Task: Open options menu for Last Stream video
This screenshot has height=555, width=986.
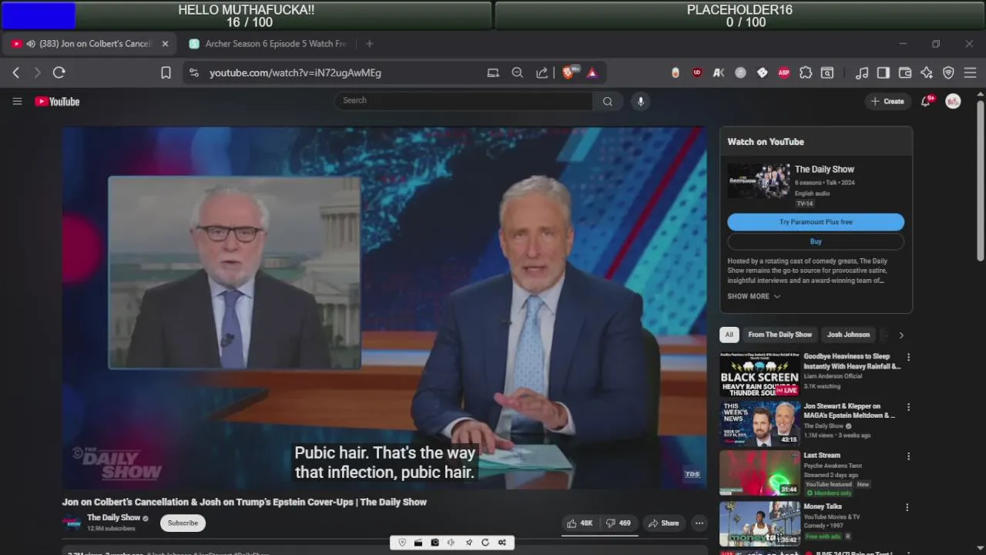Action: (908, 456)
